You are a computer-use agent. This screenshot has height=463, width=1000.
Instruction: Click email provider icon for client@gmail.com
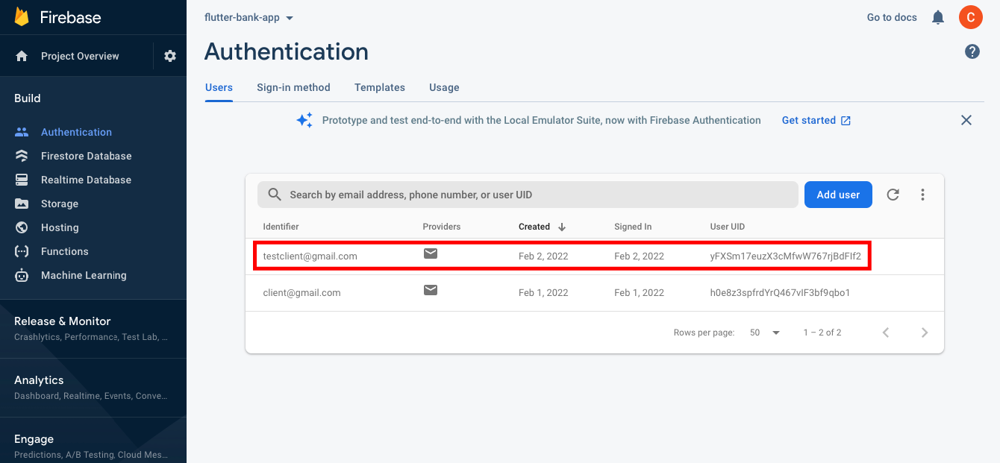click(431, 290)
